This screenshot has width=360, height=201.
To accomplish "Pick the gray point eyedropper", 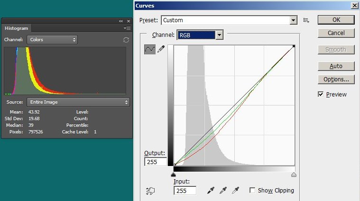I will click(x=223, y=191).
